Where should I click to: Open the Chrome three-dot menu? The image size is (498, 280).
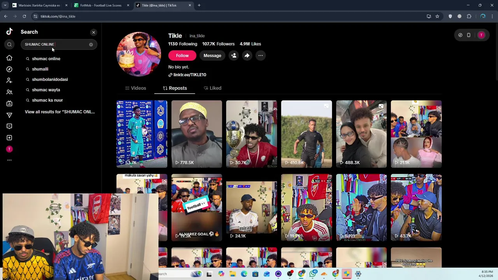493,16
